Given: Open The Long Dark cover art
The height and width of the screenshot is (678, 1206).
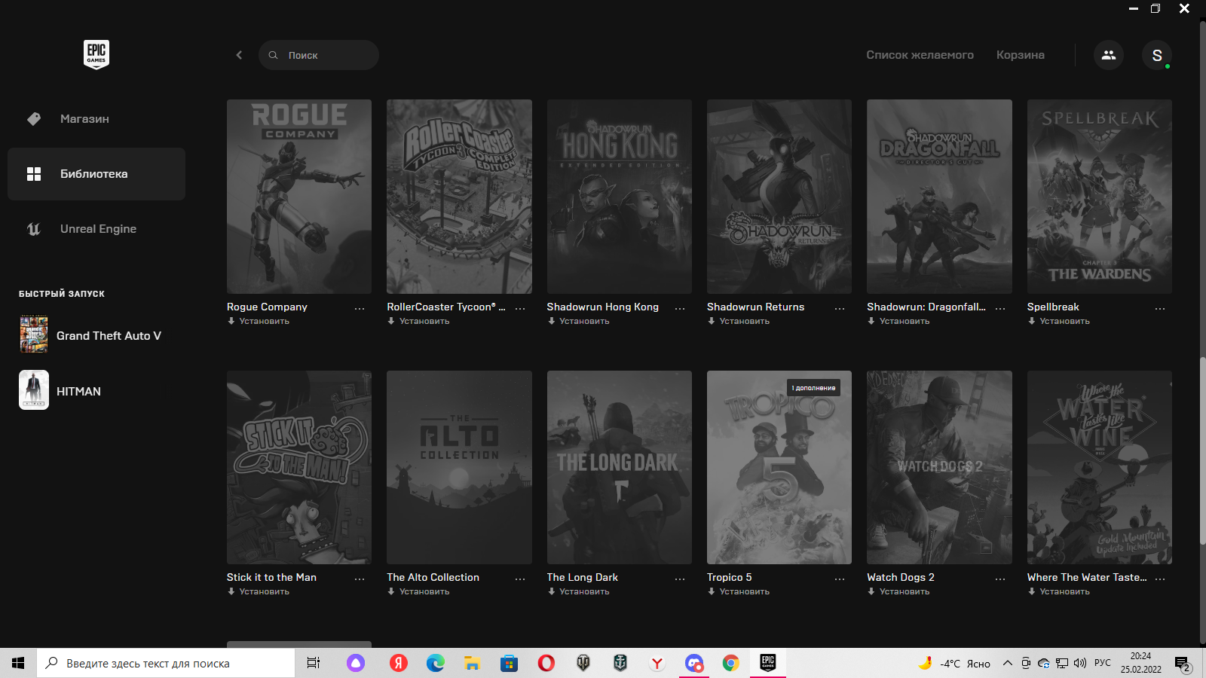Looking at the screenshot, I should point(620,467).
